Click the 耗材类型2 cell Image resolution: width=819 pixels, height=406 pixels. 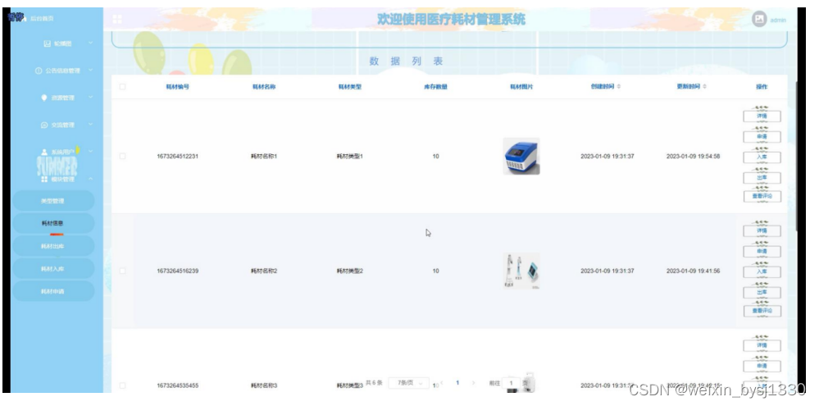click(x=349, y=271)
